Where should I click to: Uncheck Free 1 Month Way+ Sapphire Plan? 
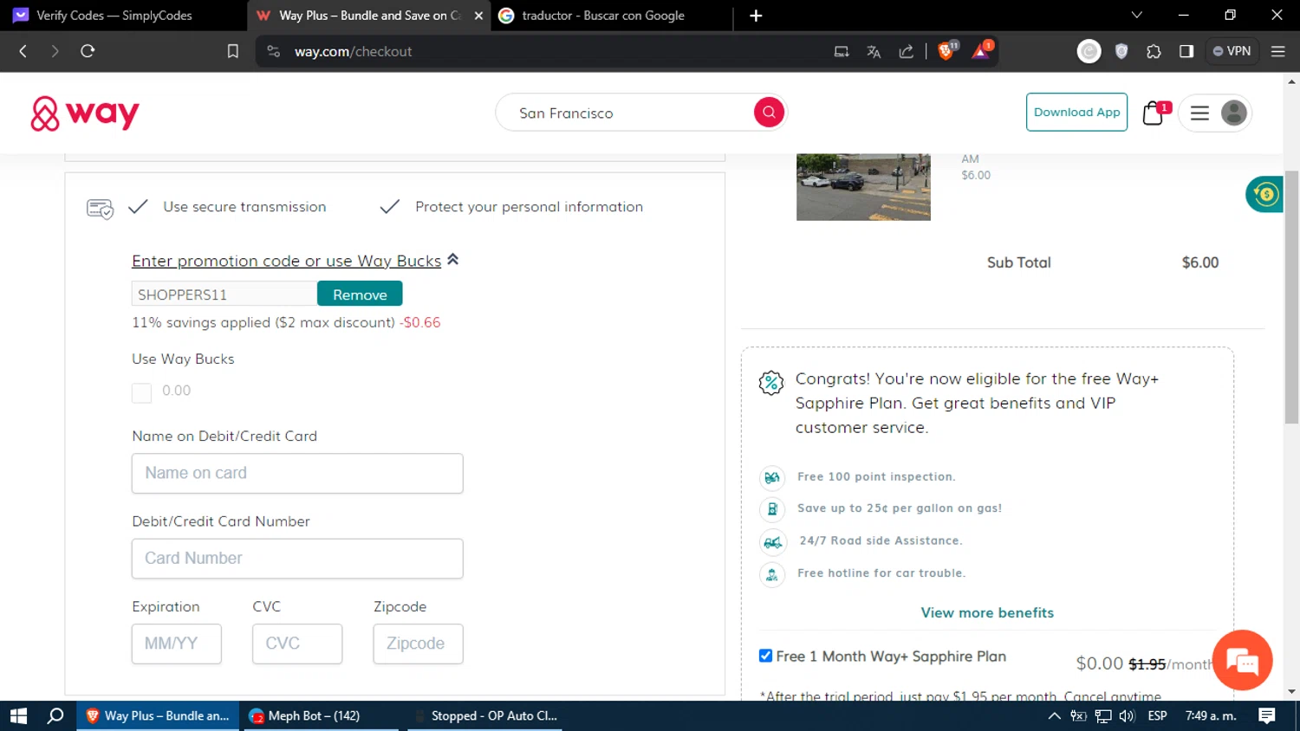click(765, 656)
